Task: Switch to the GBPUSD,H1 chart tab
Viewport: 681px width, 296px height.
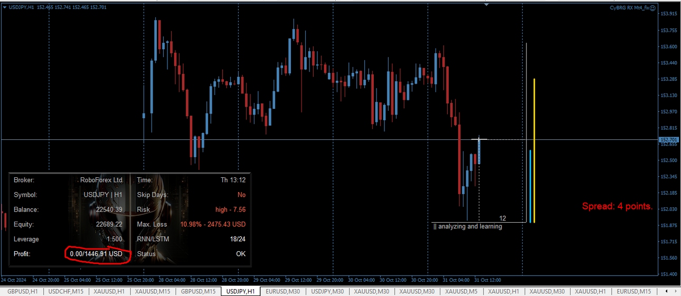Action: (x=22, y=291)
